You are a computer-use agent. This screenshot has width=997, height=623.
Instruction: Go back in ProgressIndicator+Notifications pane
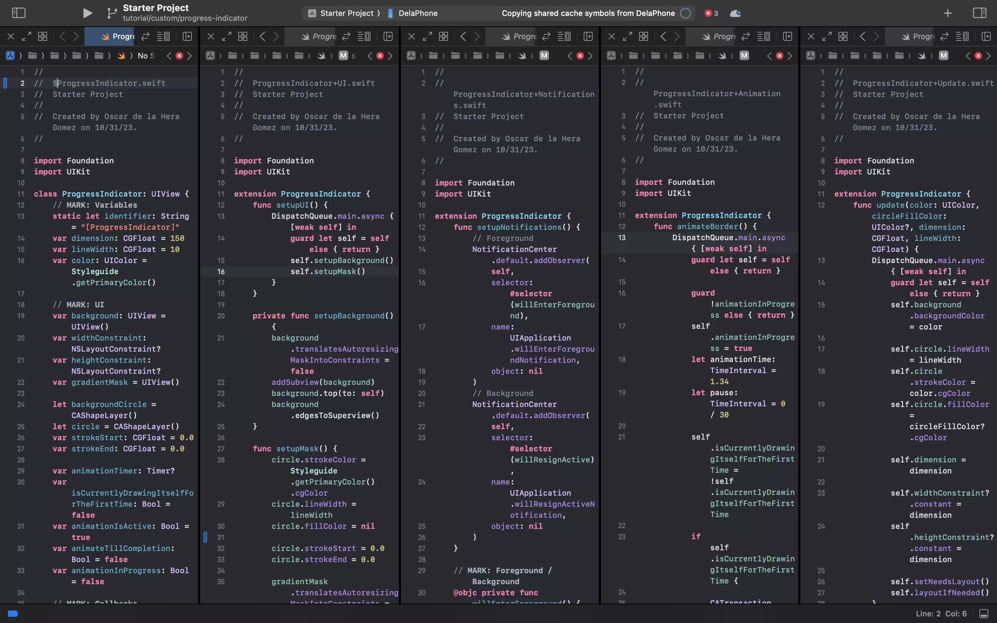463,36
